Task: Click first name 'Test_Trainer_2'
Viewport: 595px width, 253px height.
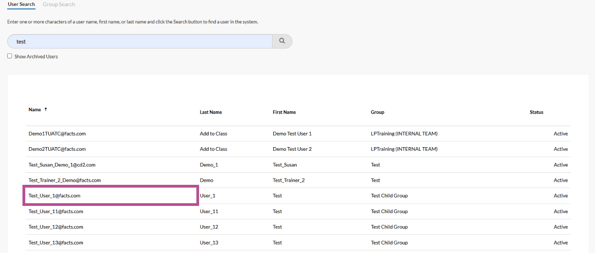Action: (289, 180)
